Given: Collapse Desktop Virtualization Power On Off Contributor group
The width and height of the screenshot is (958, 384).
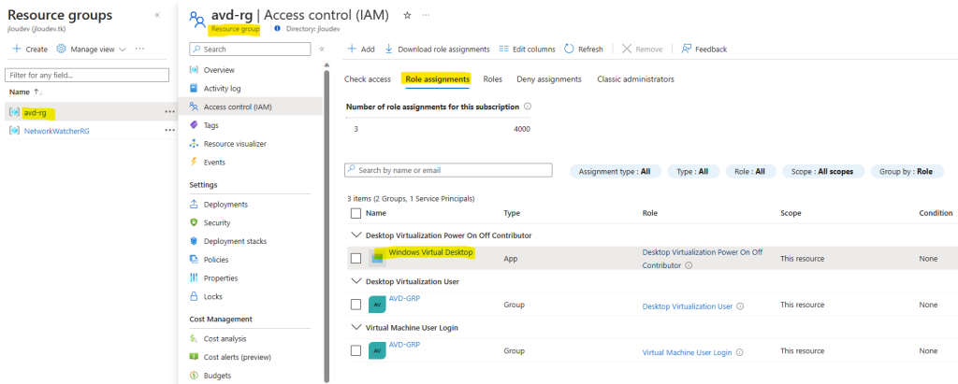Looking at the screenshot, I should (x=356, y=235).
